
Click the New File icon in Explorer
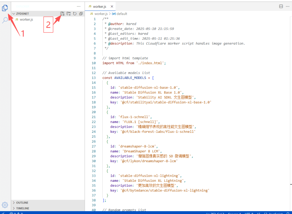[62, 14]
